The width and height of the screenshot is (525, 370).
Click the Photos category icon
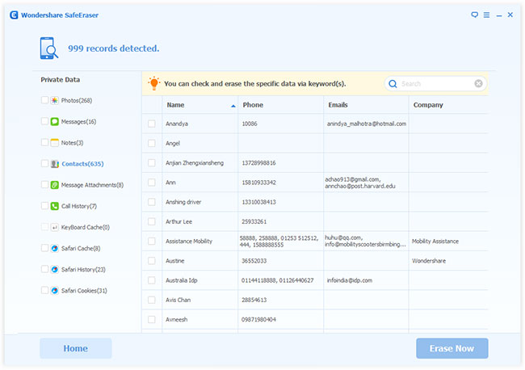point(54,100)
